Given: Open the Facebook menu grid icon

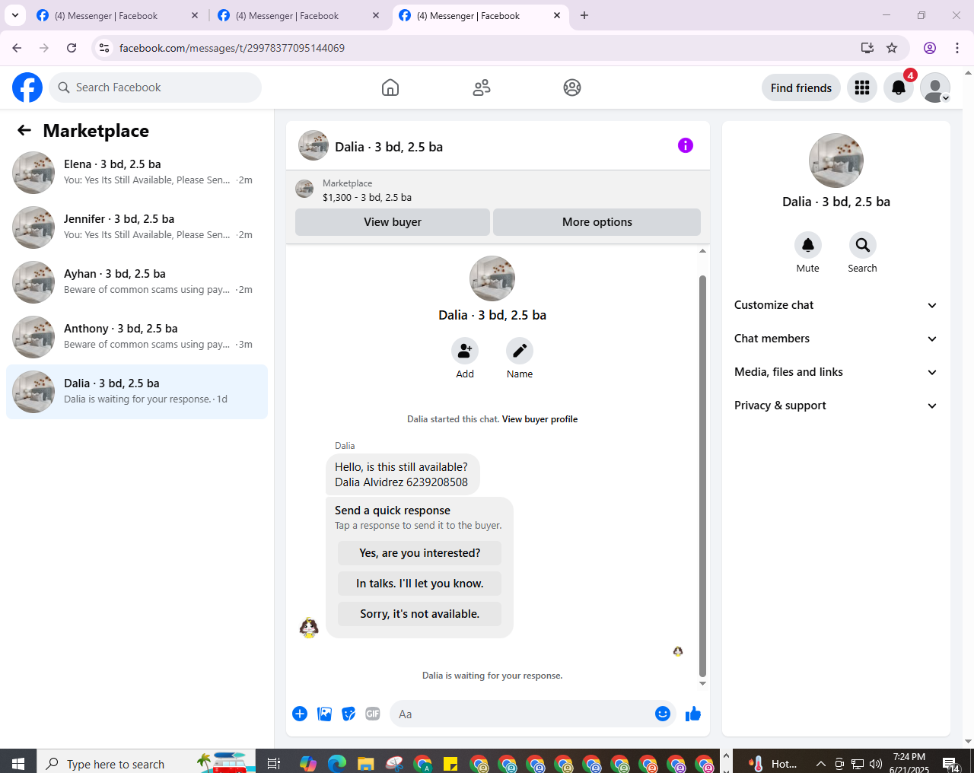Looking at the screenshot, I should (862, 87).
